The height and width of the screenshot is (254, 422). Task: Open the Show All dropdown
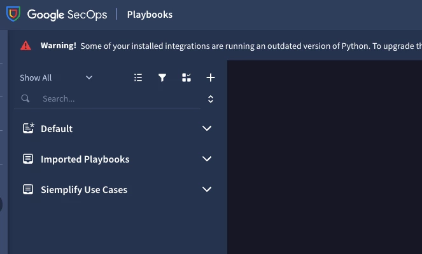pyautogui.click(x=56, y=77)
